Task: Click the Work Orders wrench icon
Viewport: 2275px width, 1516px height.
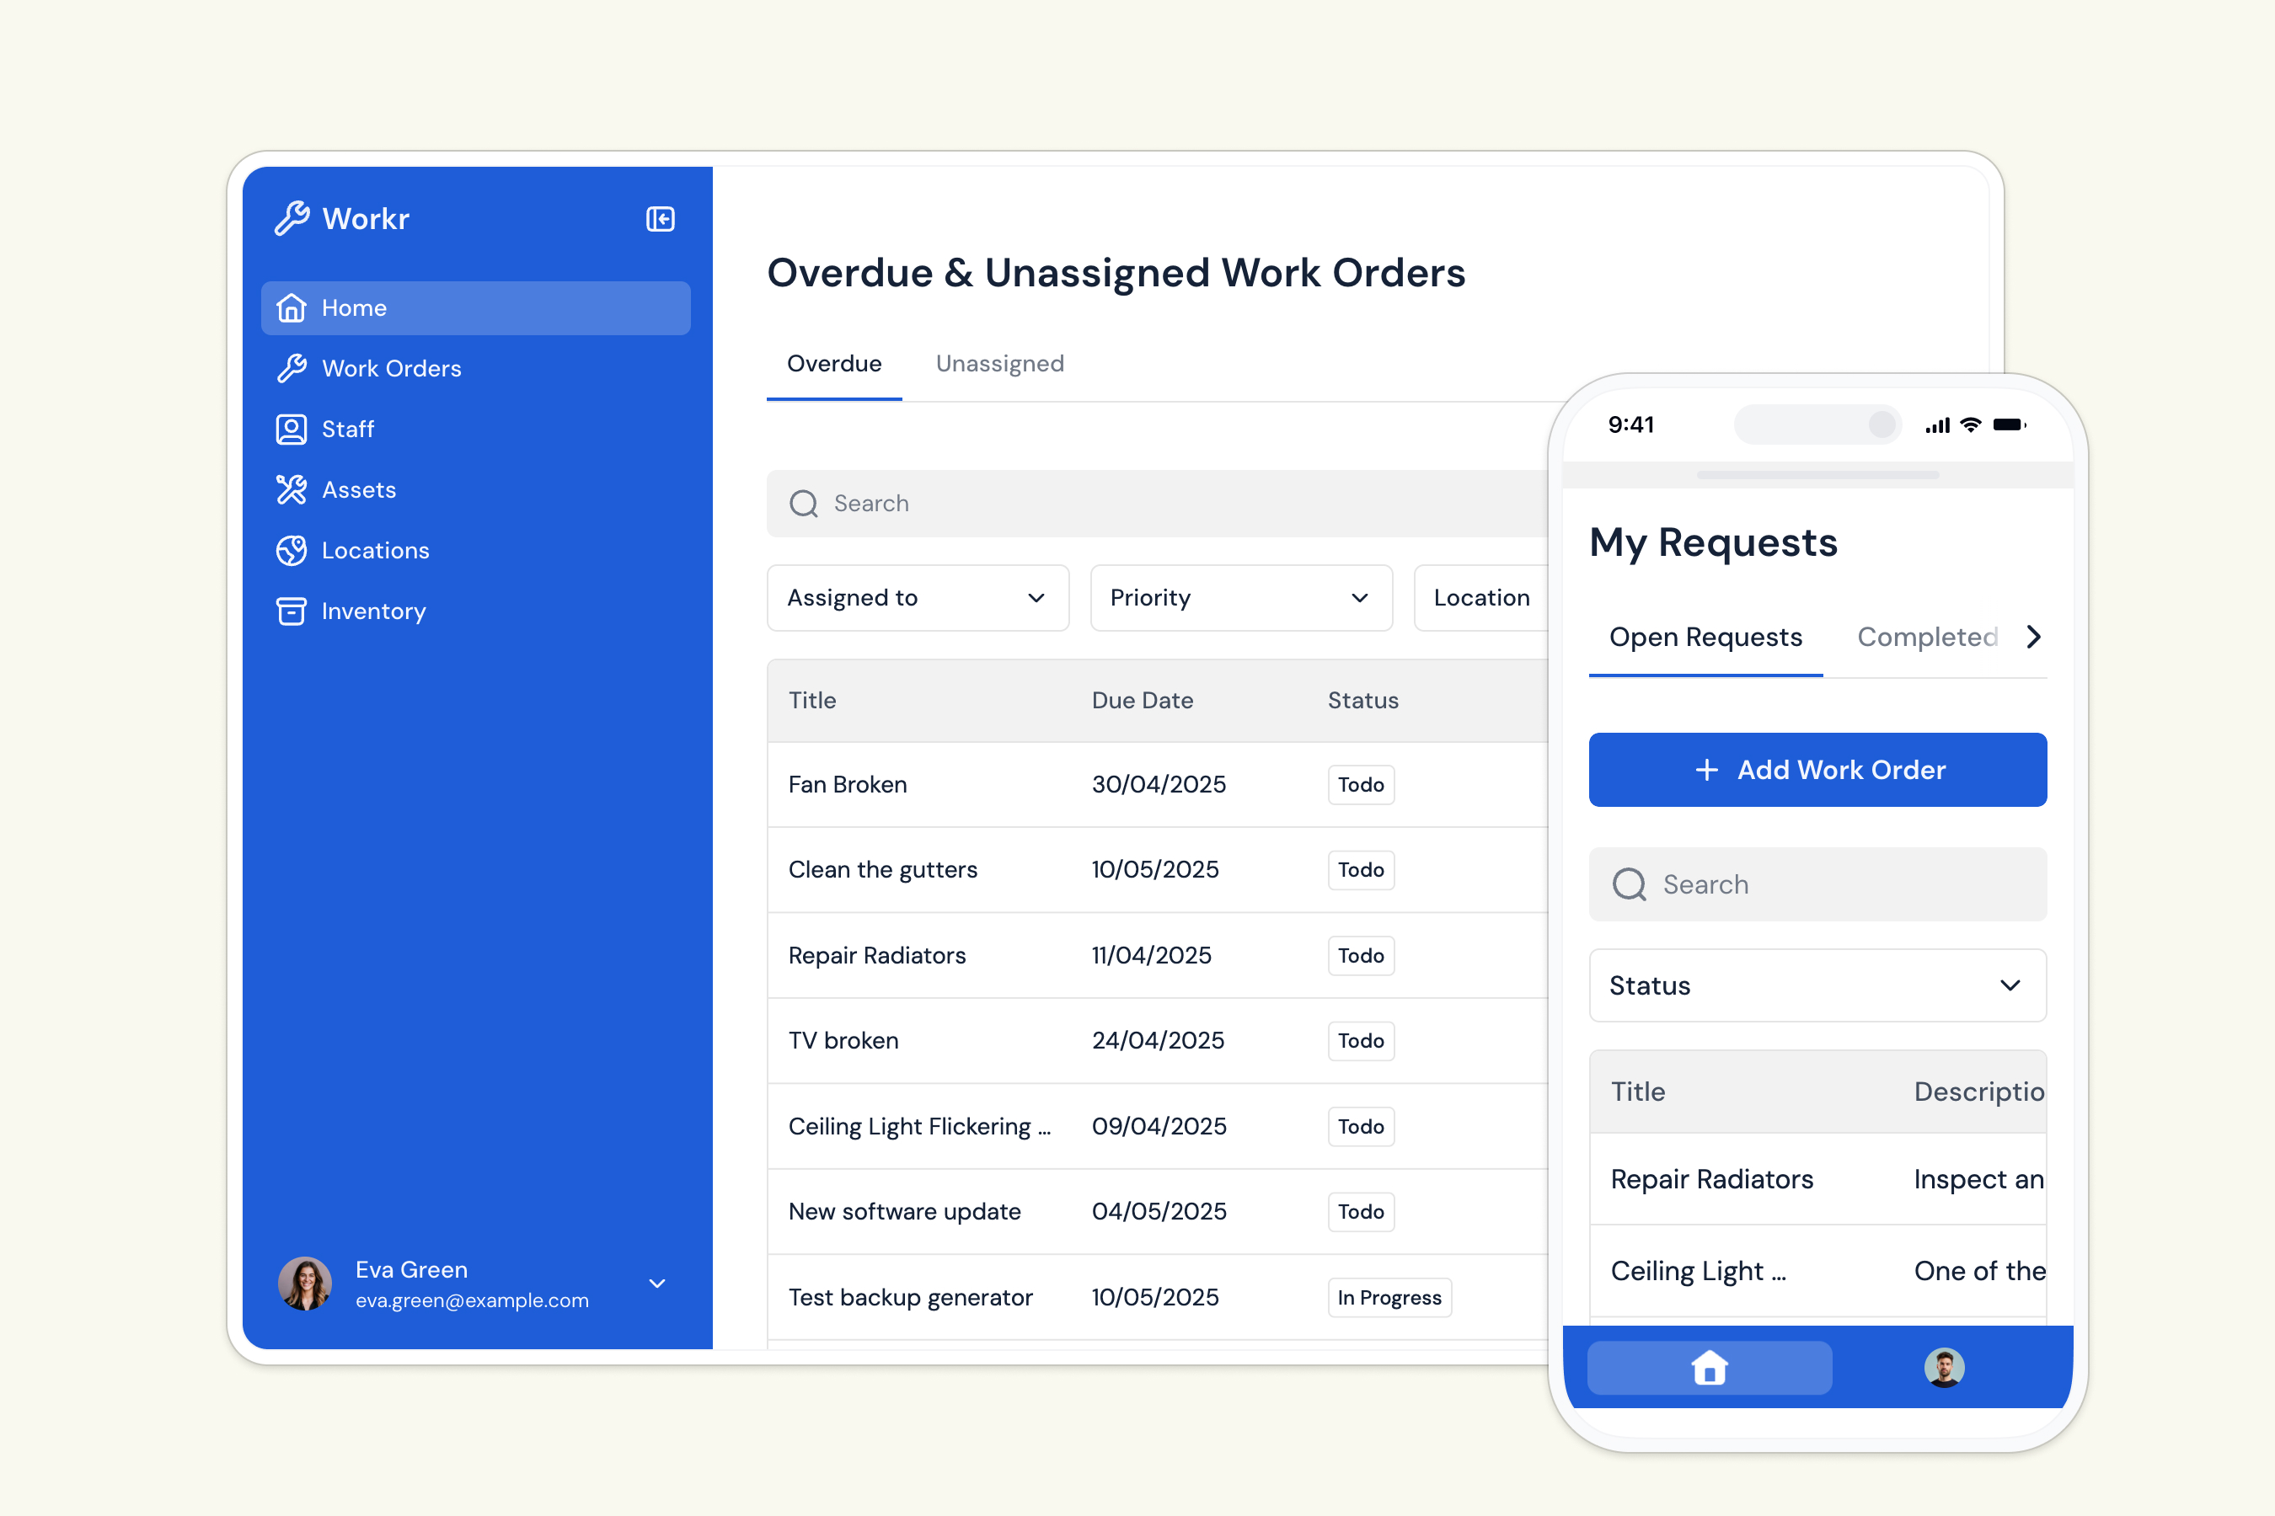Action: coord(292,368)
